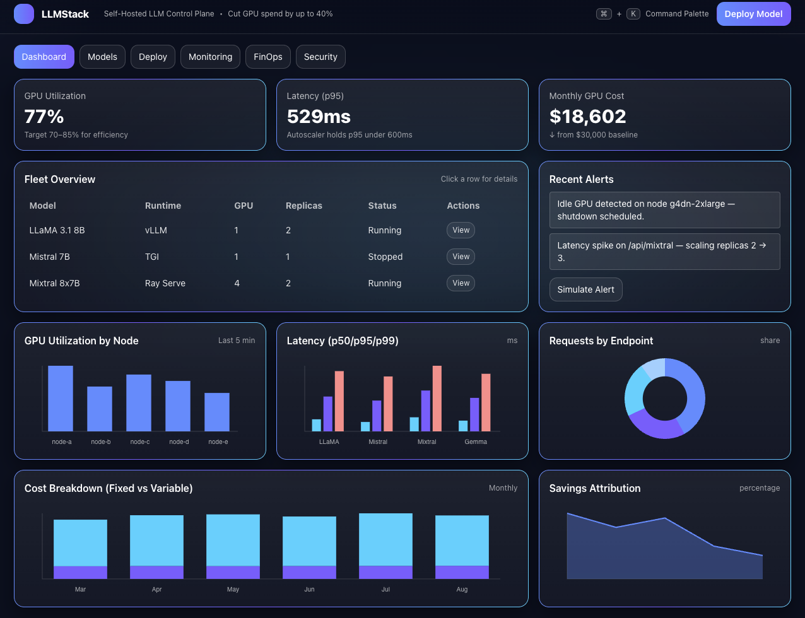Click the Command key shortcut badge

coord(604,14)
